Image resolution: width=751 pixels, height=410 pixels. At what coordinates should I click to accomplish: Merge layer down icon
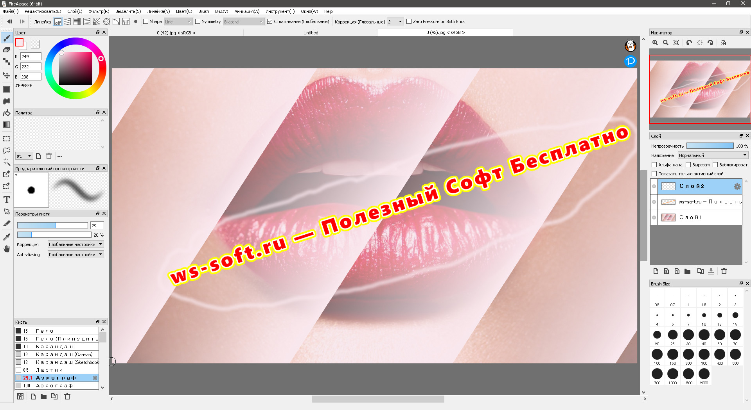(x=711, y=271)
